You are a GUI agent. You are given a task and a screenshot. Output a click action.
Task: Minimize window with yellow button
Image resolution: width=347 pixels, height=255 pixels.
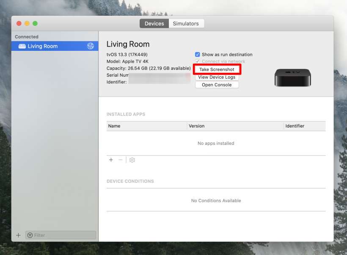tap(27, 23)
